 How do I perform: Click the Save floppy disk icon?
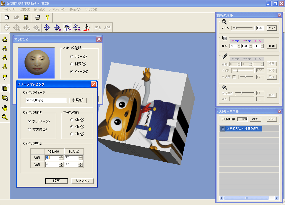click(x=26, y=17)
